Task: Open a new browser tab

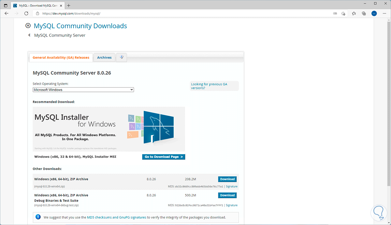Action: click(69, 6)
